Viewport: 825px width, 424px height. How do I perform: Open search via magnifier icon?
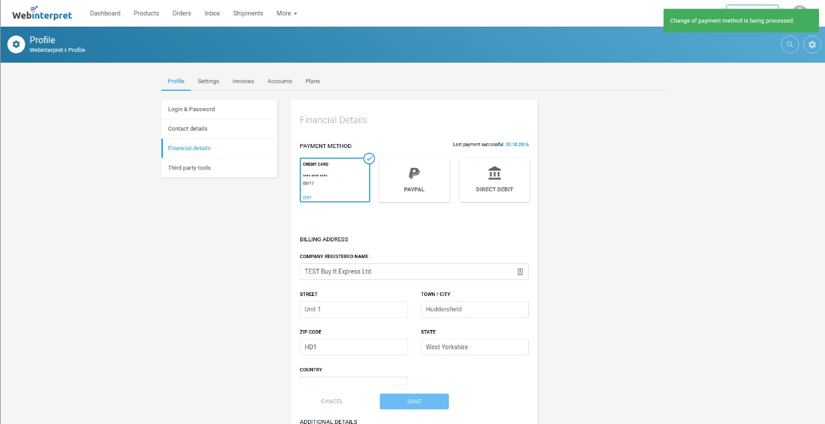790,45
